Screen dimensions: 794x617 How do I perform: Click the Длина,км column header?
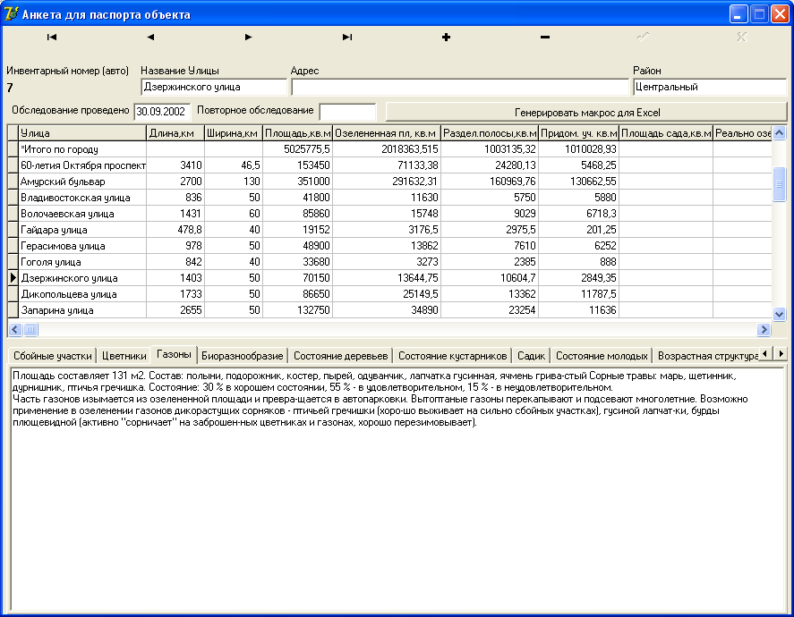click(175, 133)
